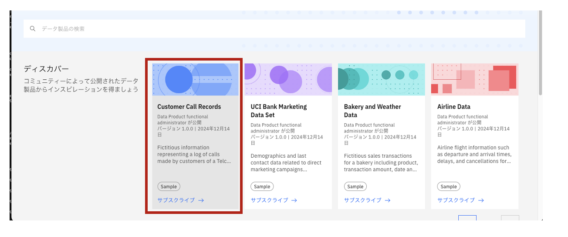Click the Sample tag on Airline Data
Screen dimensions: 568x237
coord(449,186)
